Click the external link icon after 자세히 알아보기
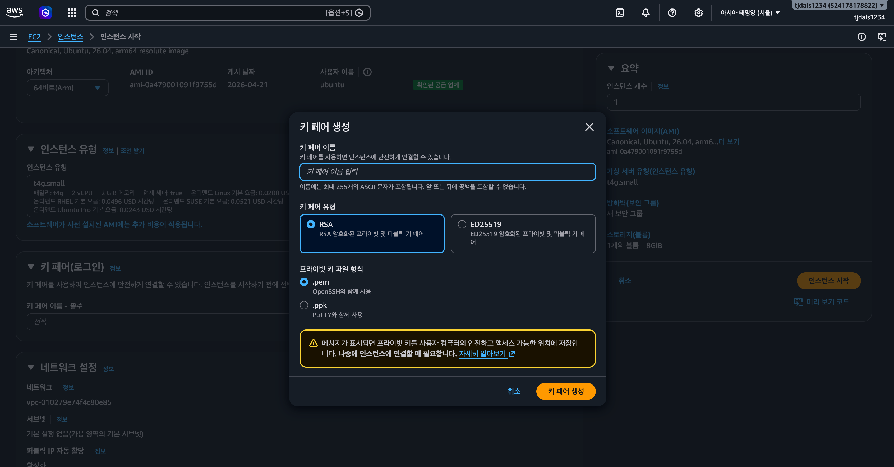The height and width of the screenshot is (467, 894). 512,354
